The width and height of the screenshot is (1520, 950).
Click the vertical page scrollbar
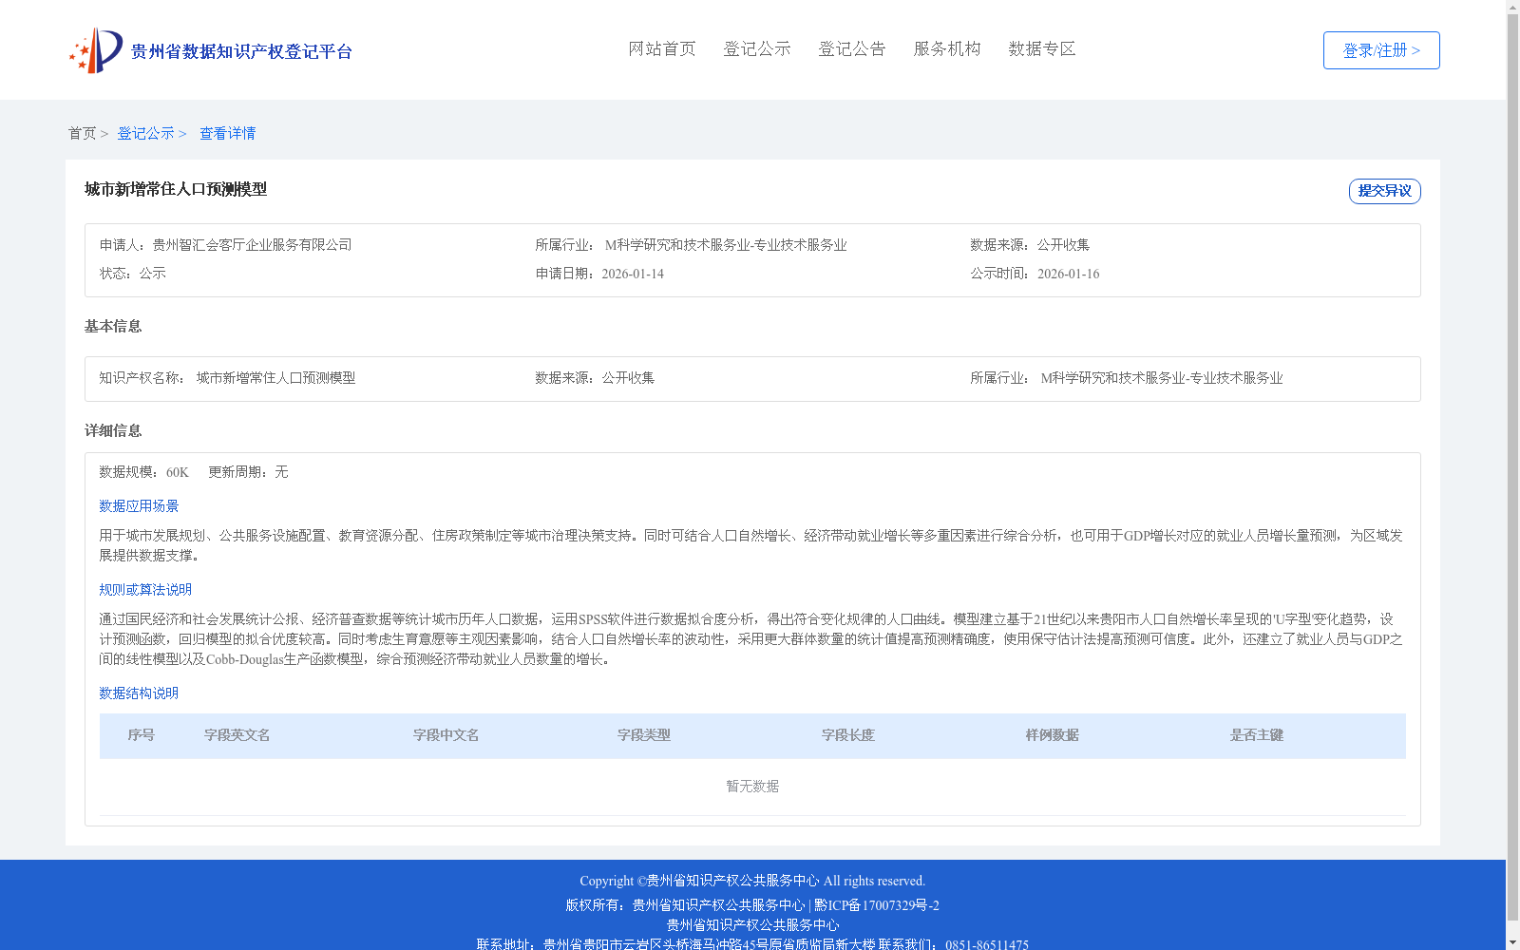(x=1512, y=467)
